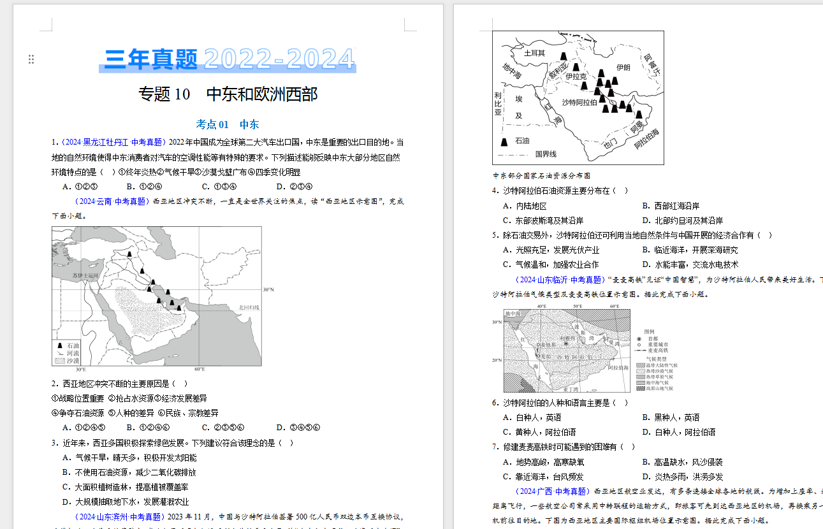The height and width of the screenshot is (529, 823).
Task: Click the question 3 stem about 绿色发展
Action: [x=173, y=443]
